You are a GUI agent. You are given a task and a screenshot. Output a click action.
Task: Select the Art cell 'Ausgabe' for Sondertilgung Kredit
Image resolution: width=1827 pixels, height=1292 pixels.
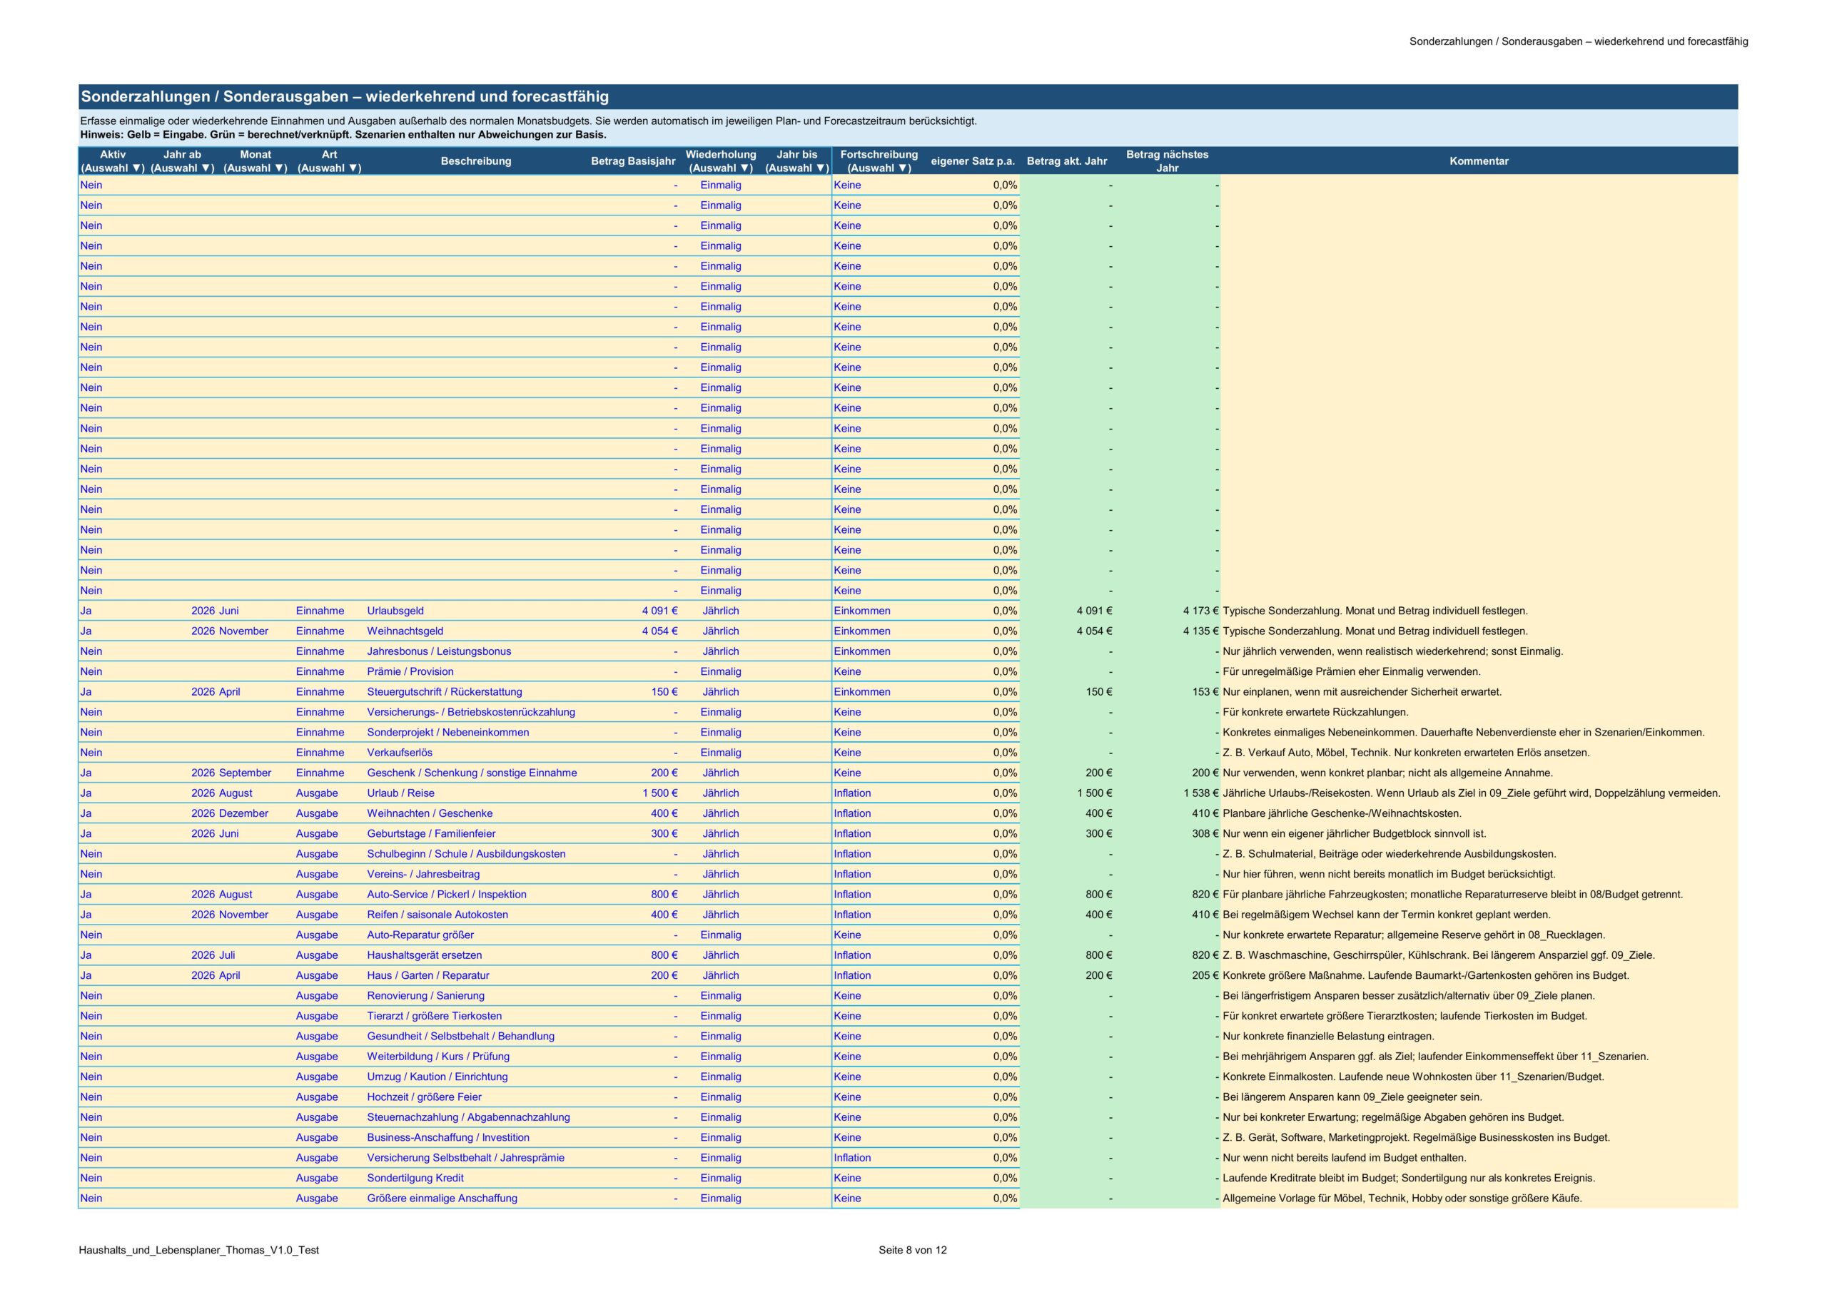[x=330, y=1179]
